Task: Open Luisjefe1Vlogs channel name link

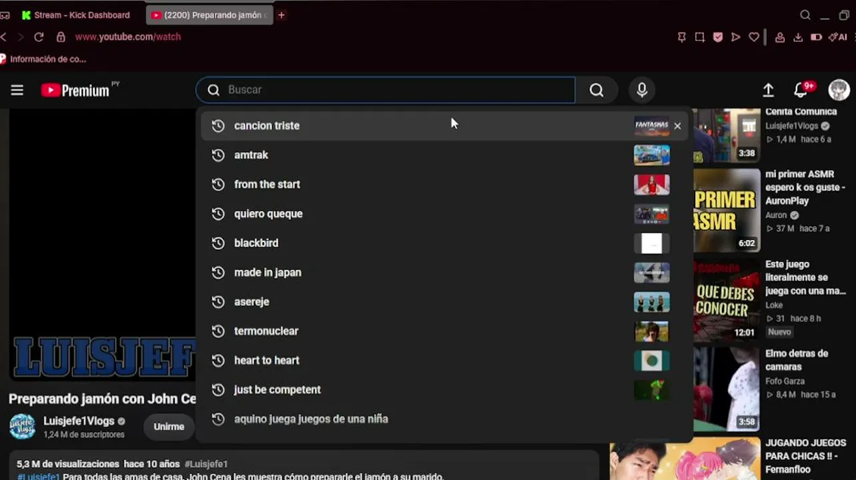Action: point(79,421)
